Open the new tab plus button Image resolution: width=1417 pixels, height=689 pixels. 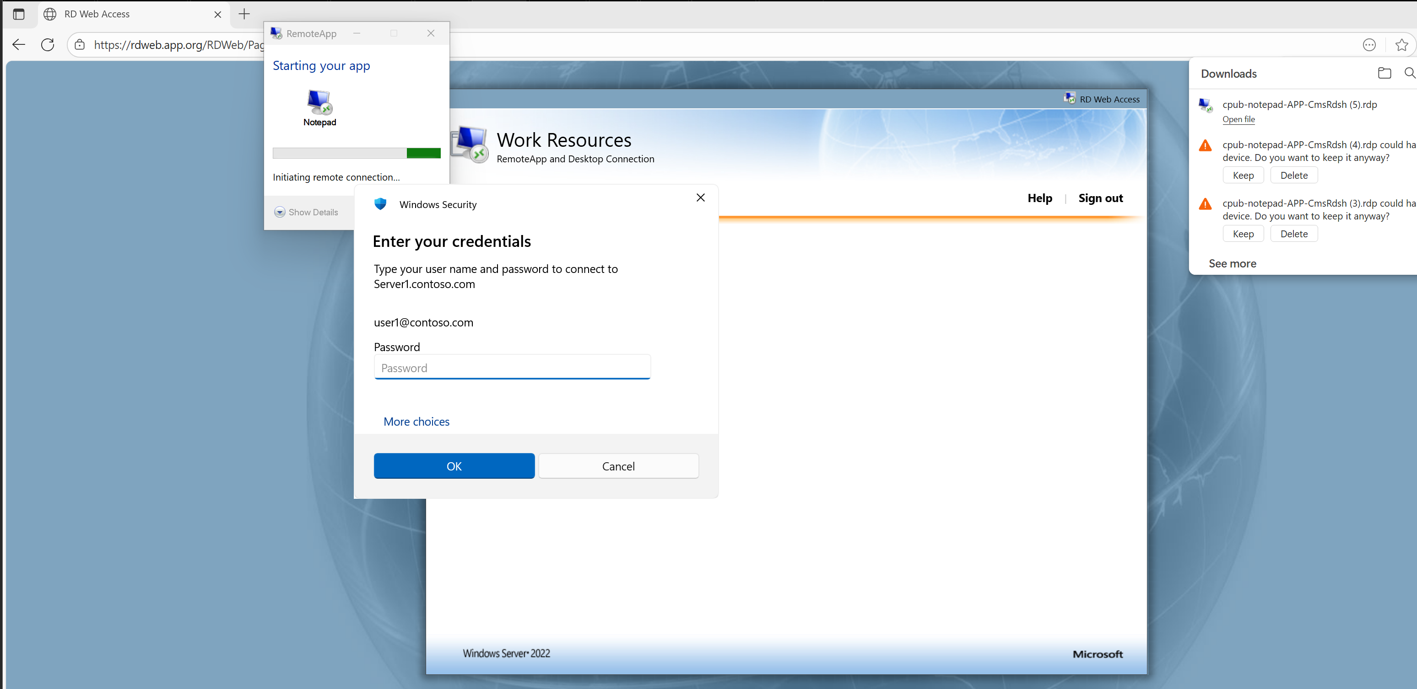(x=244, y=14)
